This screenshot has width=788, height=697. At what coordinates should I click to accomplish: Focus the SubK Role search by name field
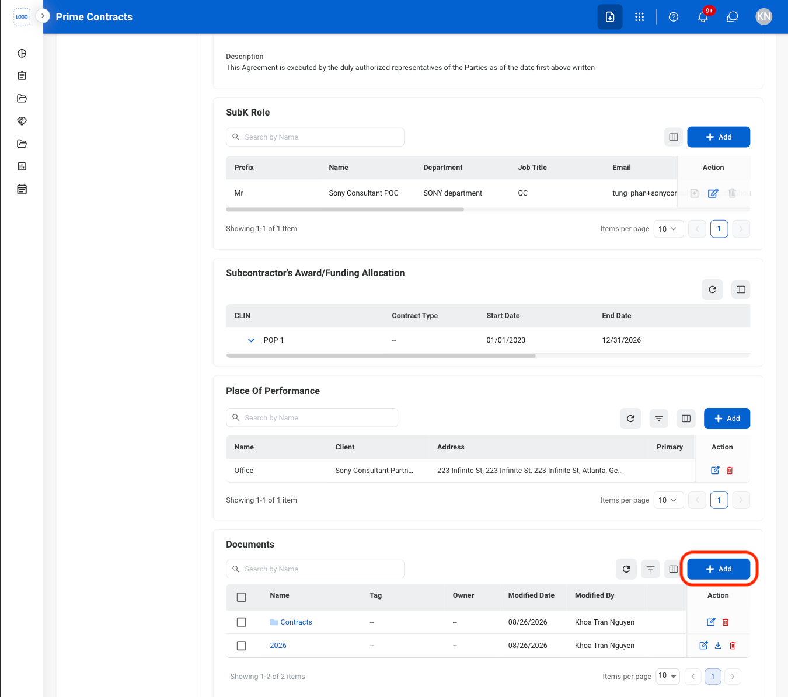[x=315, y=137]
